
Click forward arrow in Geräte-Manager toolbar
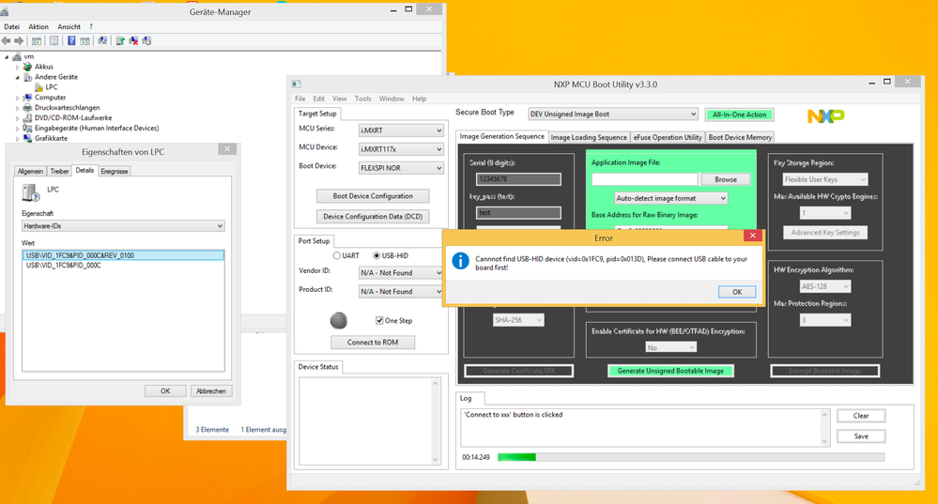click(x=19, y=40)
